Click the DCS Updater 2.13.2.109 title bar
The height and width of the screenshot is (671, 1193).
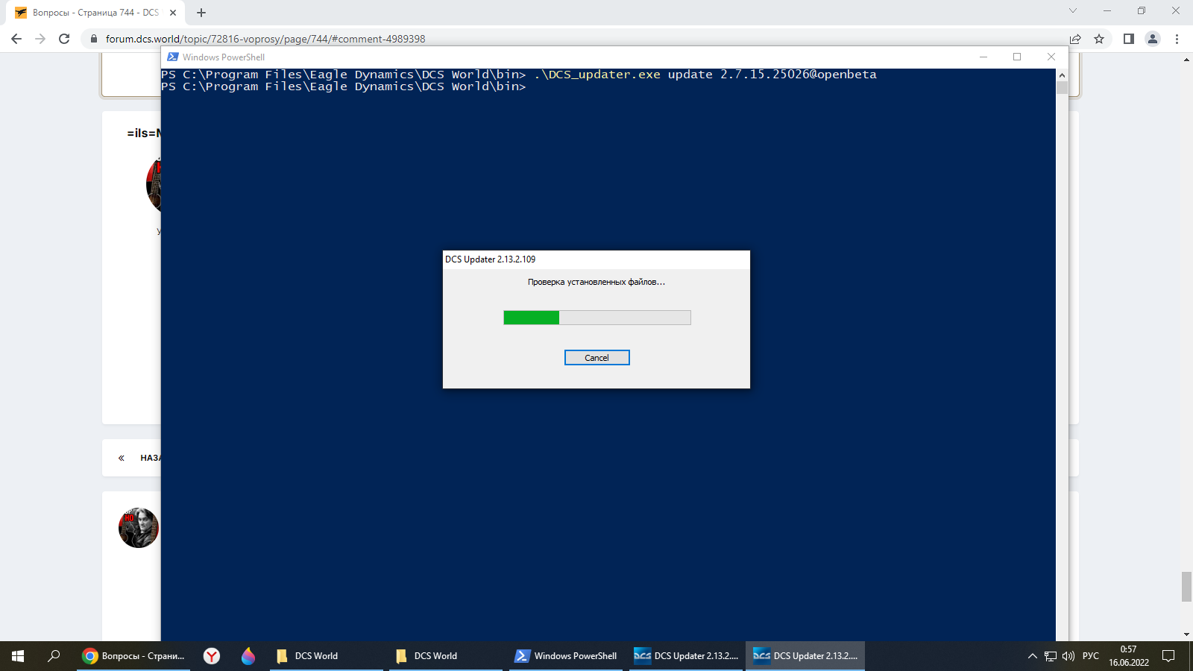point(596,259)
